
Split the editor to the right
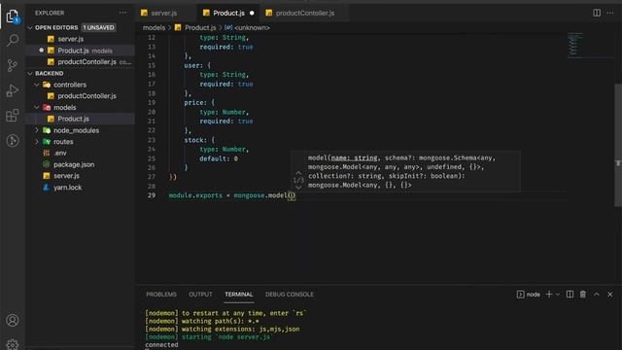pos(597,13)
